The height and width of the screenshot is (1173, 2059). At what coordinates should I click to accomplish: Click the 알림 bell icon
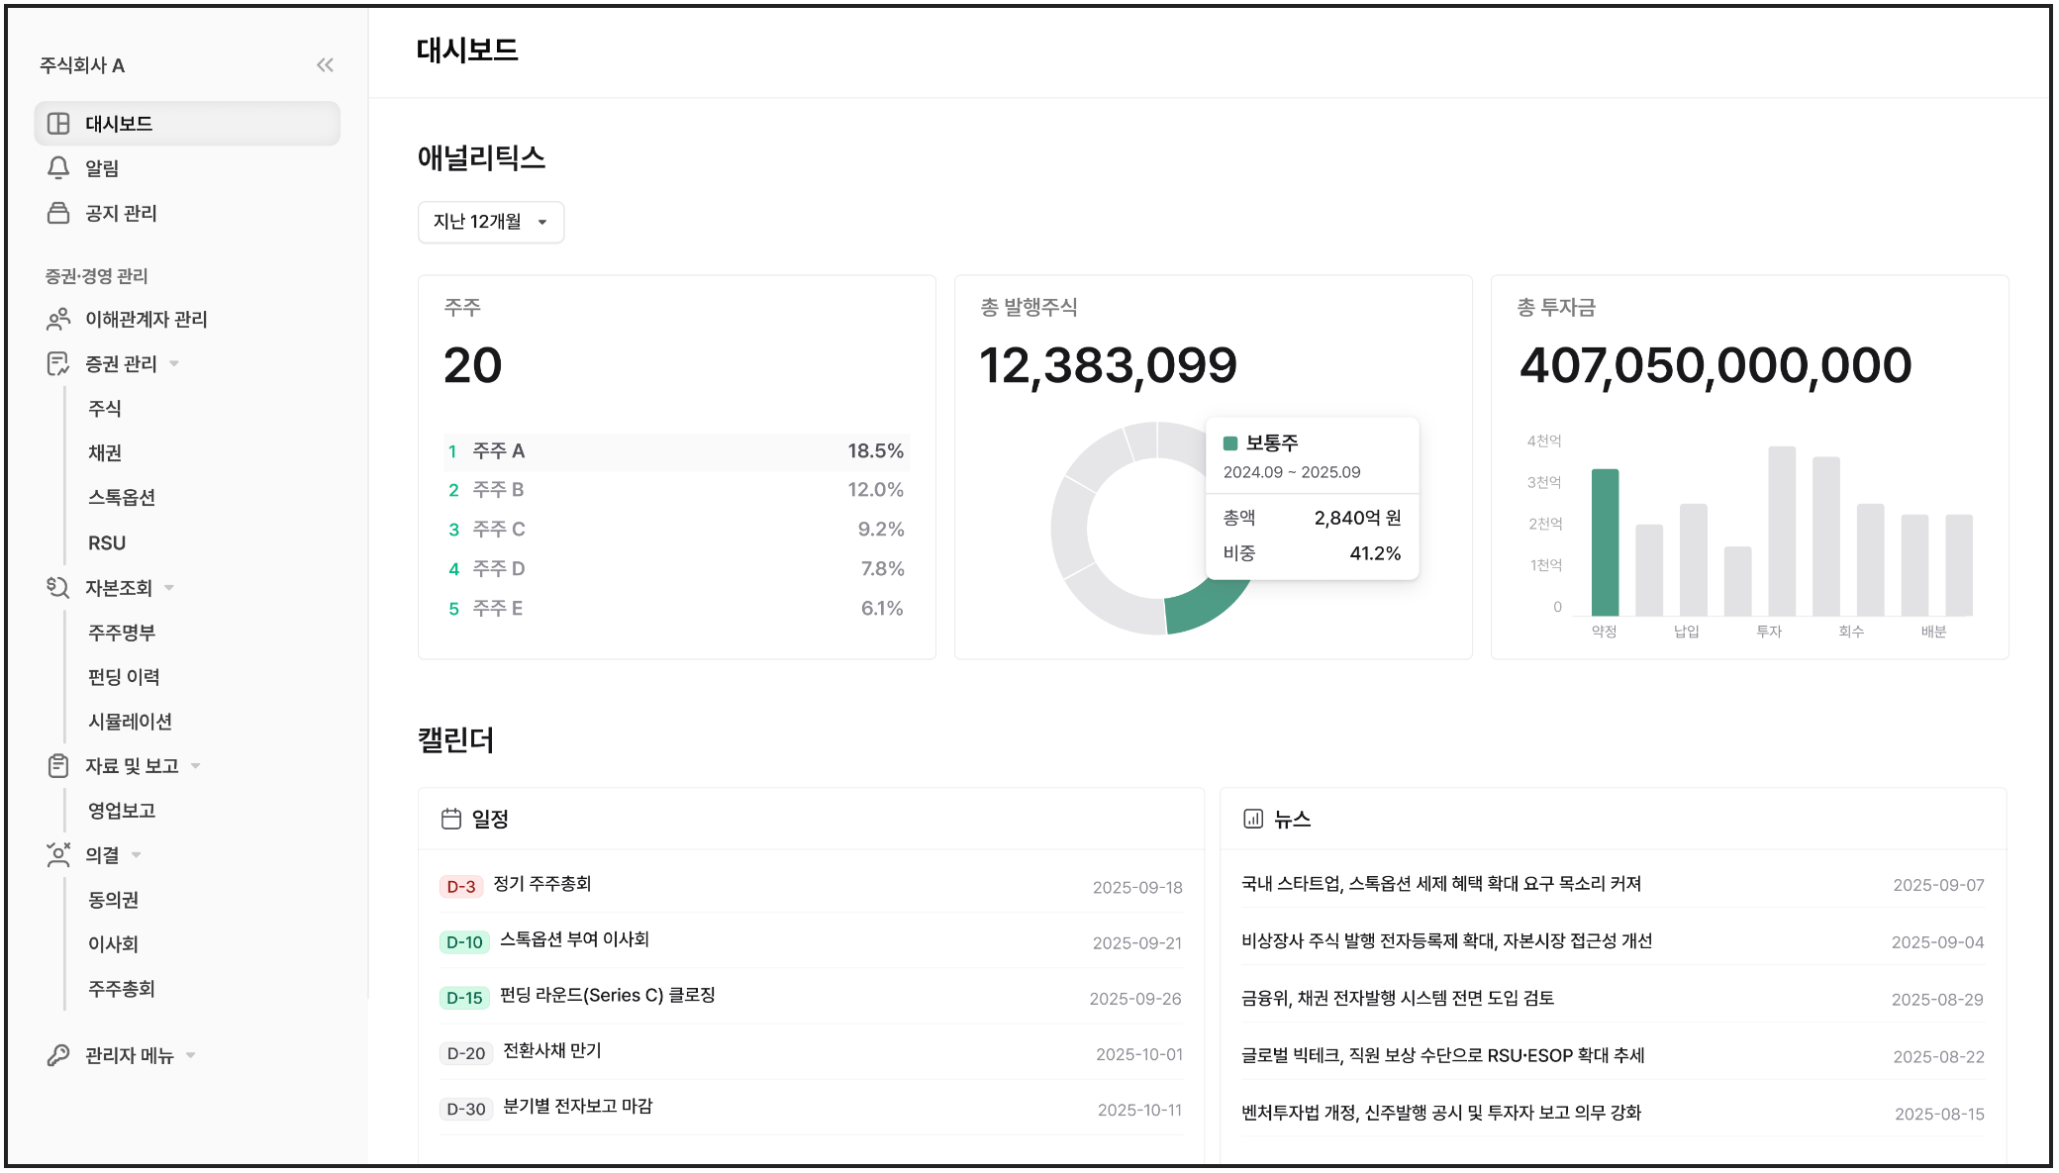(x=58, y=168)
